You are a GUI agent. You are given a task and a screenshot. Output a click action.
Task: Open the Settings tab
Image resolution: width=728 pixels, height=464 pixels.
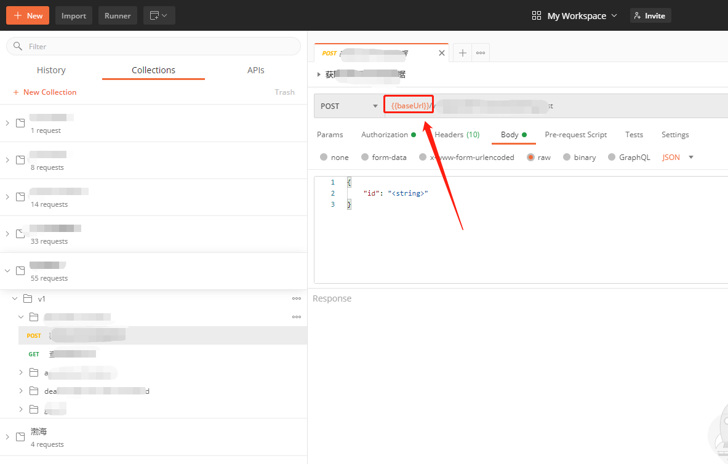(675, 135)
